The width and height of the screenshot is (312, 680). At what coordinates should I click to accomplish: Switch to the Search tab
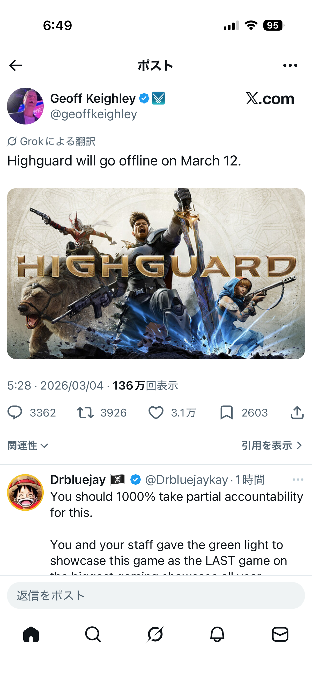pyautogui.click(x=93, y=634)
